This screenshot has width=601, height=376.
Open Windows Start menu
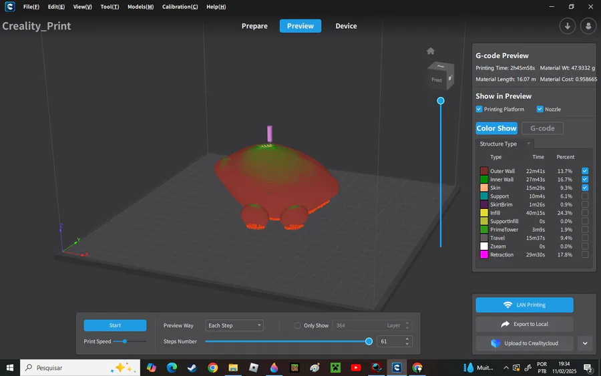coord(10,368)
